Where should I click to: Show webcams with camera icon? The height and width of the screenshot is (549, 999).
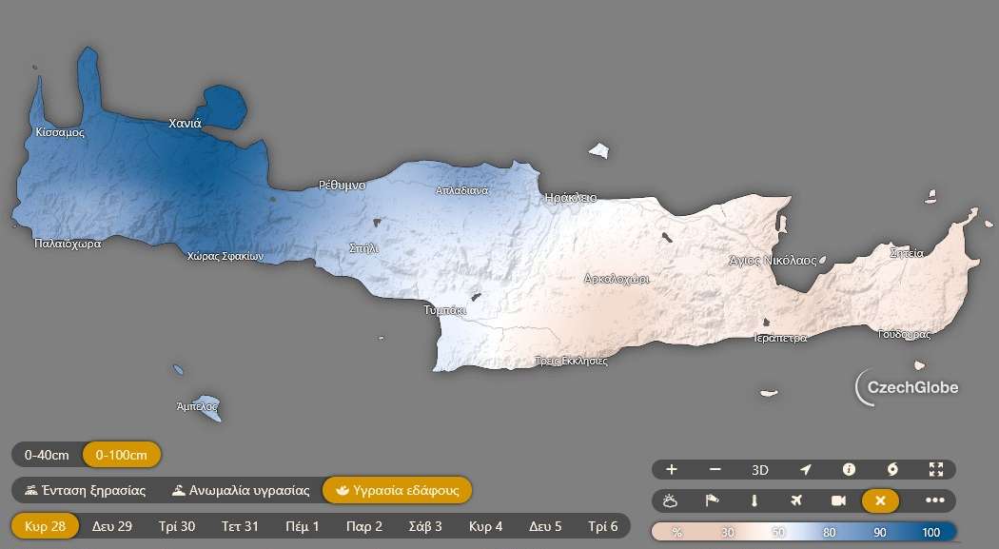(x=838, y=500)
